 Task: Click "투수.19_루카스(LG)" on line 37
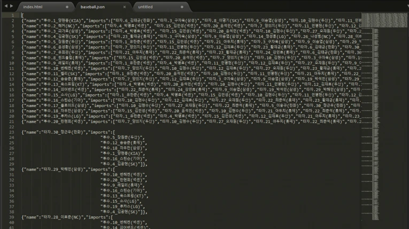point(122,207)
